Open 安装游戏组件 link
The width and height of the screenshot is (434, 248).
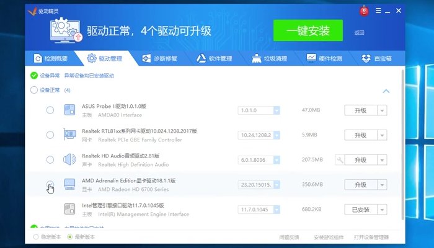click(329, 237)
